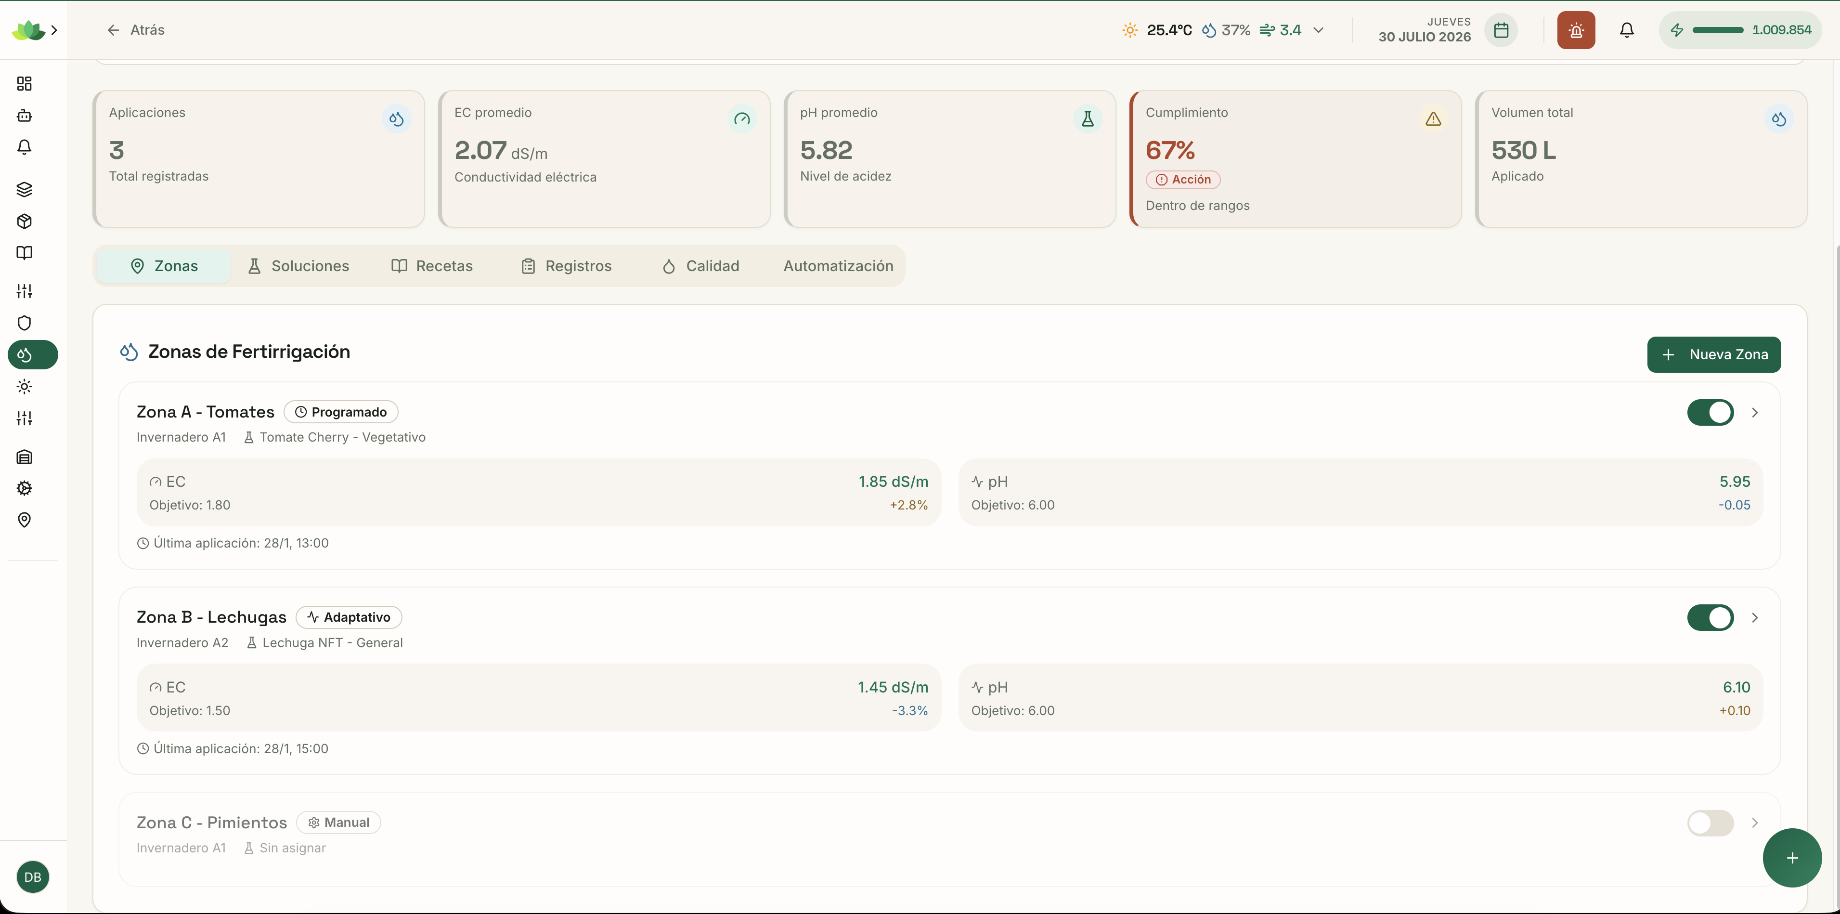Viewport: 1840px width, 914px height.
Task: Open notifications bell in top bar
Action: tap(1626, 30)
